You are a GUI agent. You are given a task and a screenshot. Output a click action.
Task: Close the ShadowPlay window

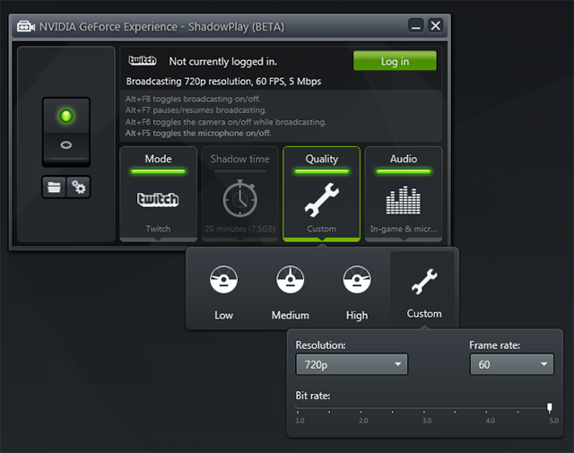point(435,26)
